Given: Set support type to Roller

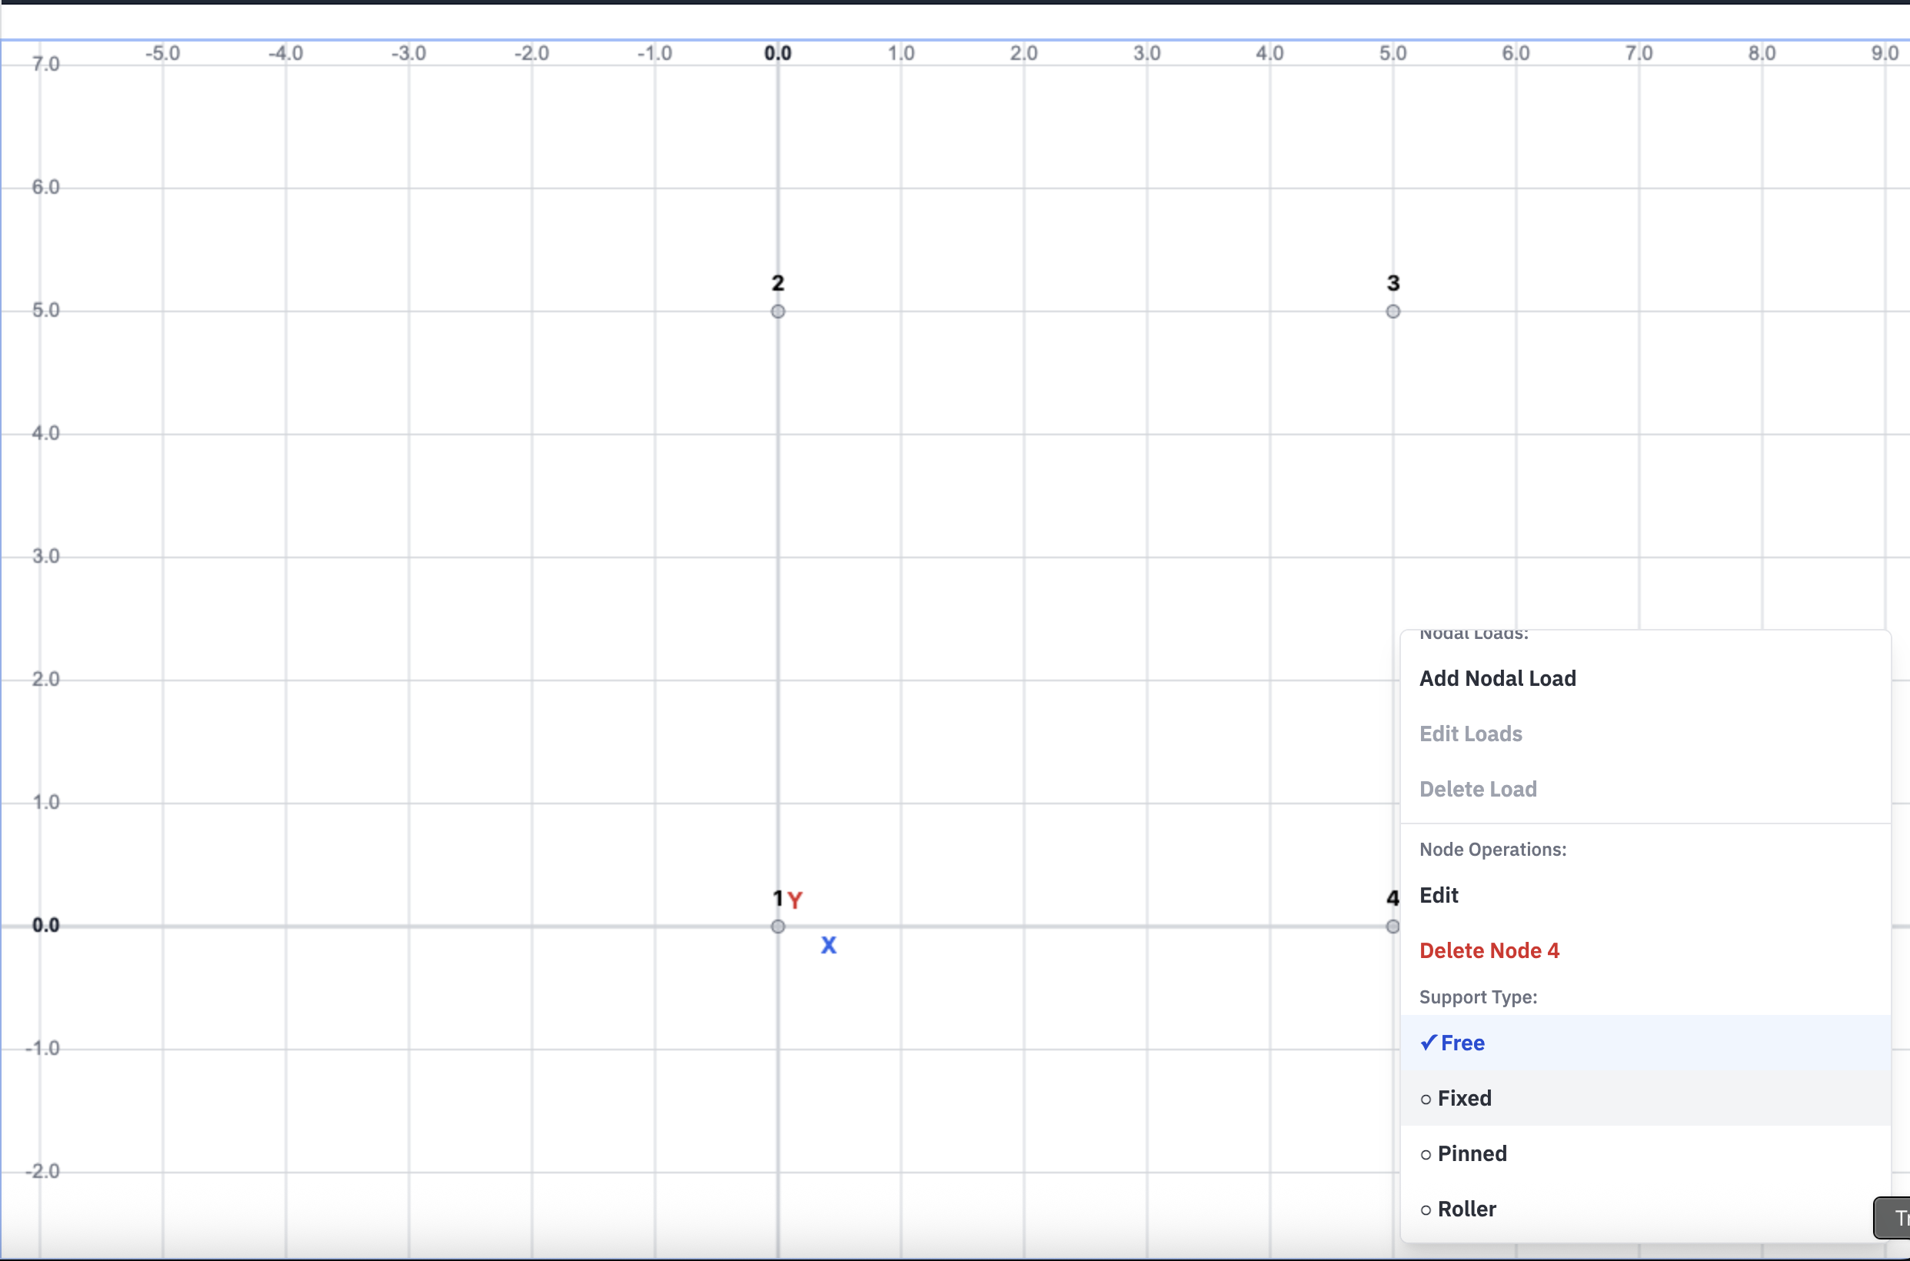Looking at the screenshot, I should pyautogui.click(x=1466, y=1208).
